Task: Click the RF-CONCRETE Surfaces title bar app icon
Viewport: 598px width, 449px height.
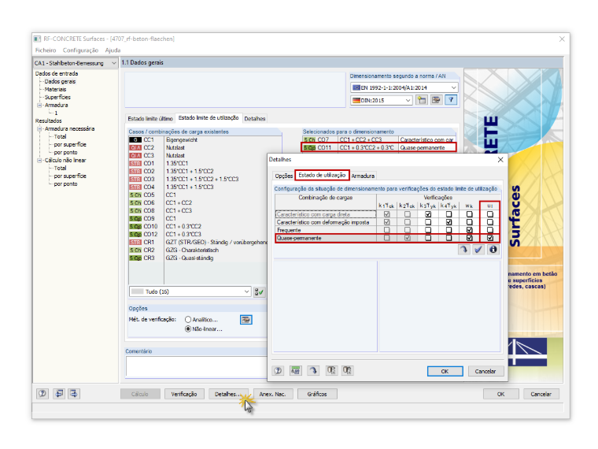Action: coord(37,39)
